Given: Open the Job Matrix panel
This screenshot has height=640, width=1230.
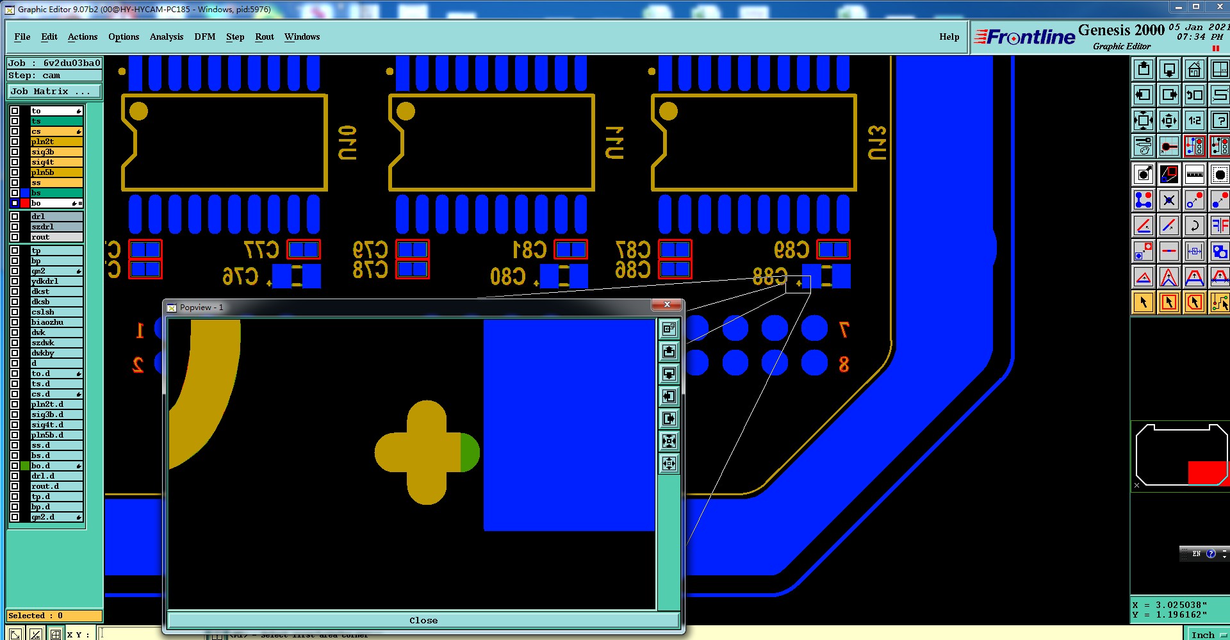Looking at the screenshot, I should 54,92.
